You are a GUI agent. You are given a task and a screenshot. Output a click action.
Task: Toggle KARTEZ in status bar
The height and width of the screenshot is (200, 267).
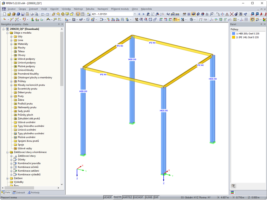pos(128,197)
